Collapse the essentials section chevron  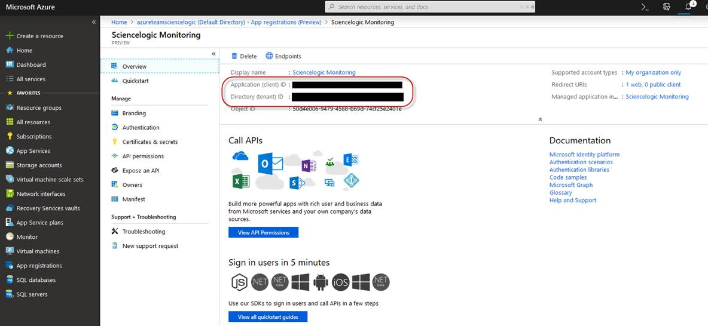click(540, 119)
